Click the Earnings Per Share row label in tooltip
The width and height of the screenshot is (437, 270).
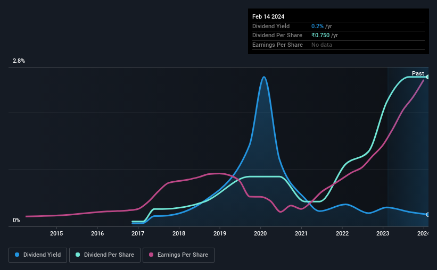277,45
